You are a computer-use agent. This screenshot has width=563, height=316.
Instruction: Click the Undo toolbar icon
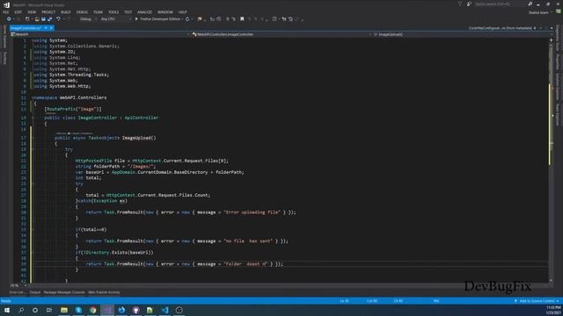click(59, 19)
